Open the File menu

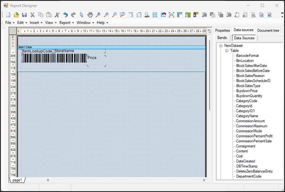tap(10, 22)
